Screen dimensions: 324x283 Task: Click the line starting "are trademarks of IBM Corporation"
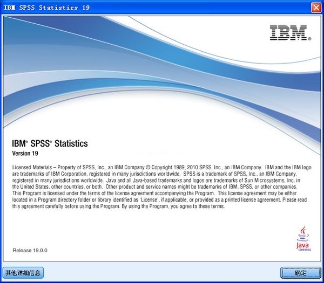(154, 174)
